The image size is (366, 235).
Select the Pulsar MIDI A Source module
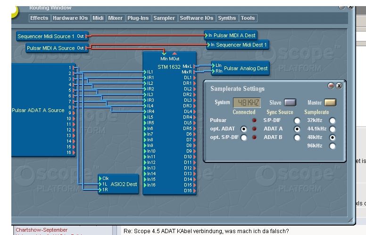tap(57, 48)
